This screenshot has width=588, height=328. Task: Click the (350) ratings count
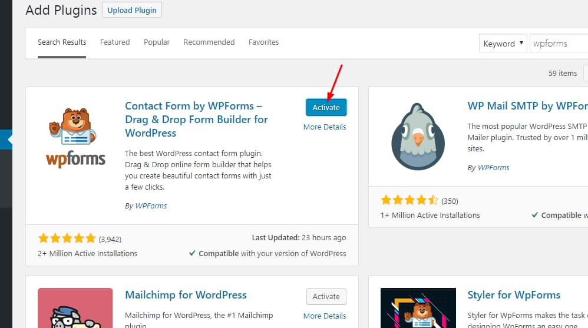[450, 201]
